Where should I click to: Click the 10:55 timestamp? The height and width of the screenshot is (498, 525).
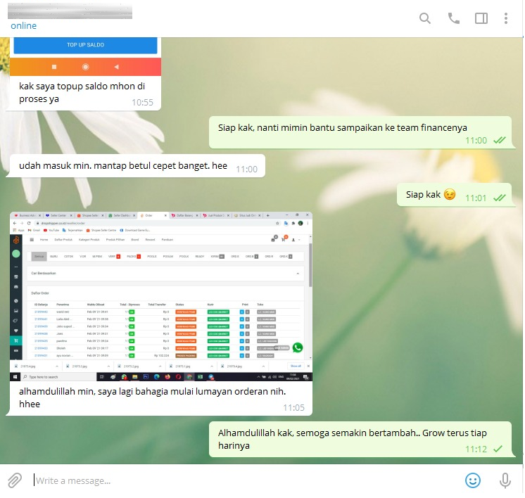pyautogui.click(x=142, y=103)
